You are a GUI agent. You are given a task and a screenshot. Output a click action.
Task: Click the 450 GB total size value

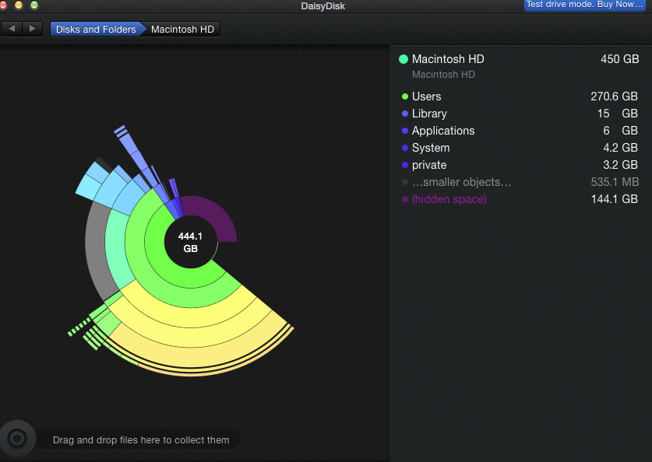[x=619, y=59]
